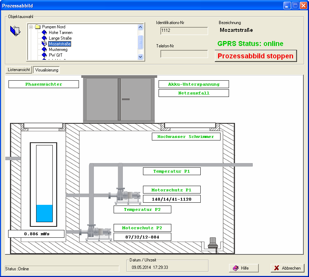Click the Pumpen Nord folder icon

tap(38, 27)
